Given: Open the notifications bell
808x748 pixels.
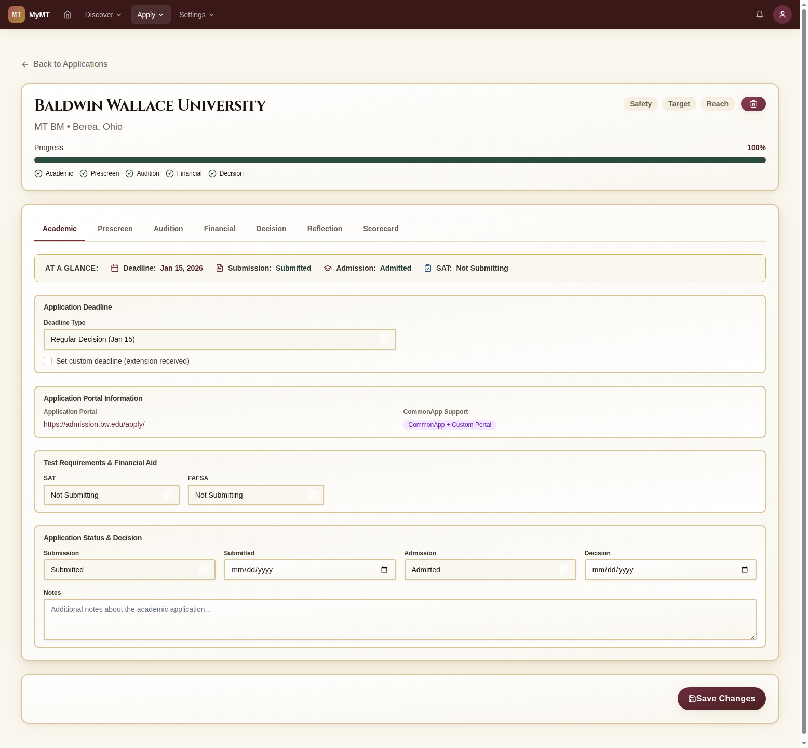Looking at the screenshot, I should click(x=759, y=15).
